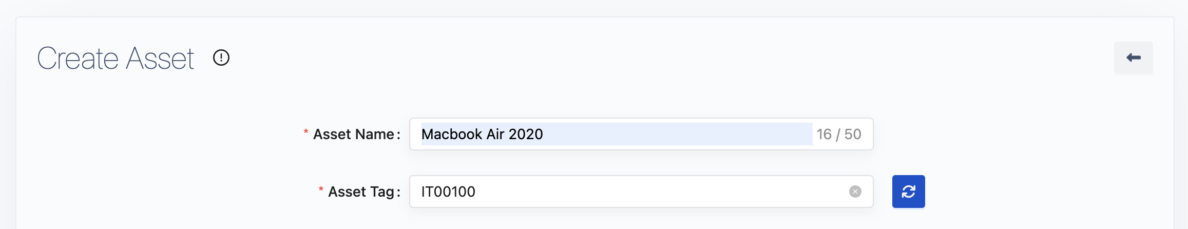The width and height of the screenshot is (1188, 229).
Task: Click the back arrow button
Action: point(1133,58)
